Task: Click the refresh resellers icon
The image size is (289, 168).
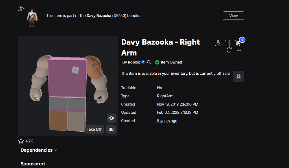Action: tap(229, 50)
